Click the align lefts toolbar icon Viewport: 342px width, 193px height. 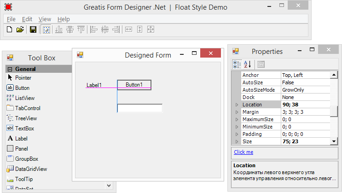click(94, 29)
